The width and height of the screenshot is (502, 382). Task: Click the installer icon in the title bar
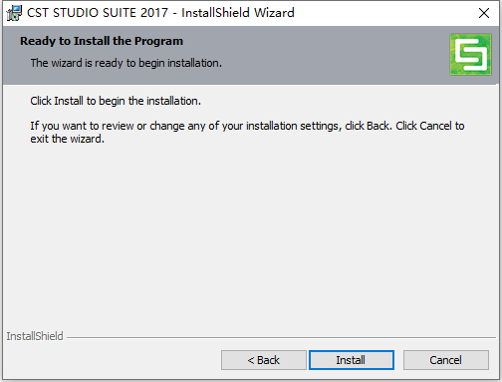tap(14, 13)
